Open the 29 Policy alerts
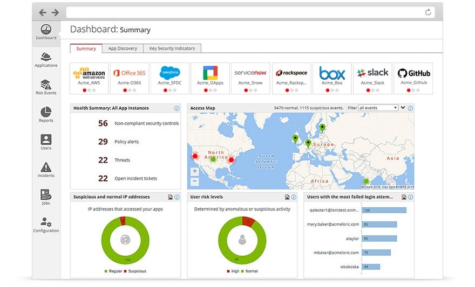475x287 pixels. point(118,142)
